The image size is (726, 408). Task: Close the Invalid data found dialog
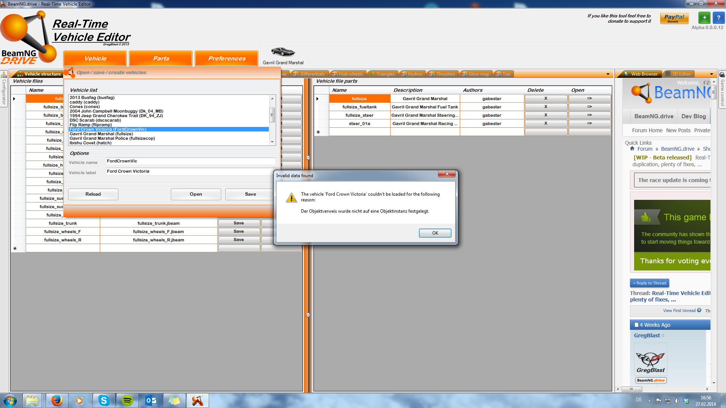447,174
